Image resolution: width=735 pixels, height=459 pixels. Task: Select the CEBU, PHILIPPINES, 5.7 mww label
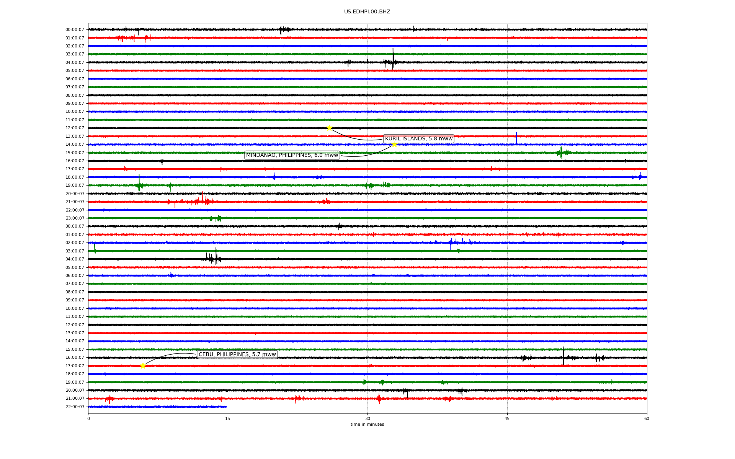click(x=237, y=354)
